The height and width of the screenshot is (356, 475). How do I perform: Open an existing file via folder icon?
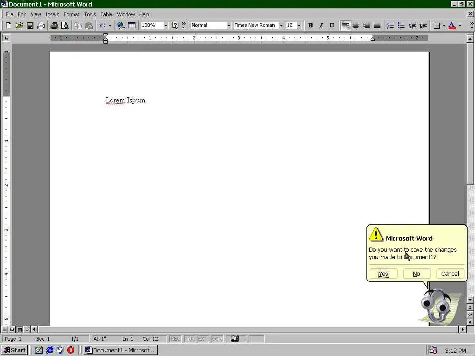tap(19, 25)
